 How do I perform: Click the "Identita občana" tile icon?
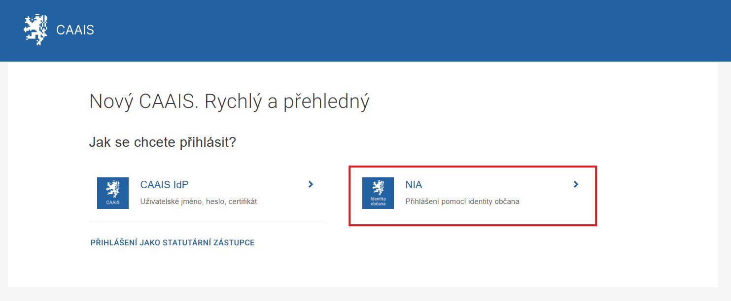click(378, 193)
